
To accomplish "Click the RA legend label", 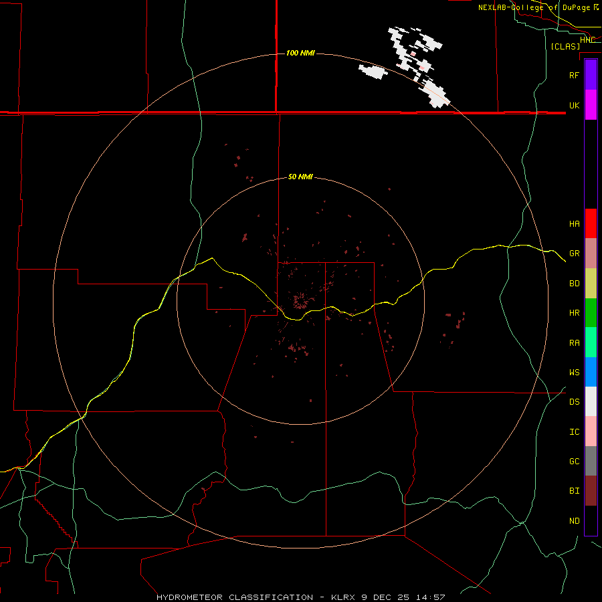I will (x=574, y=343).
